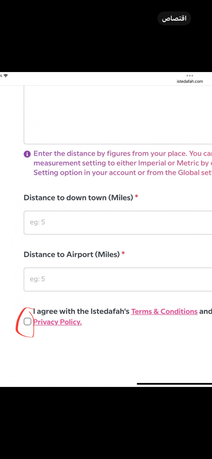Click the 'I agree with the Istedafah's' text

pyautogui.click(x=81, y=311)
